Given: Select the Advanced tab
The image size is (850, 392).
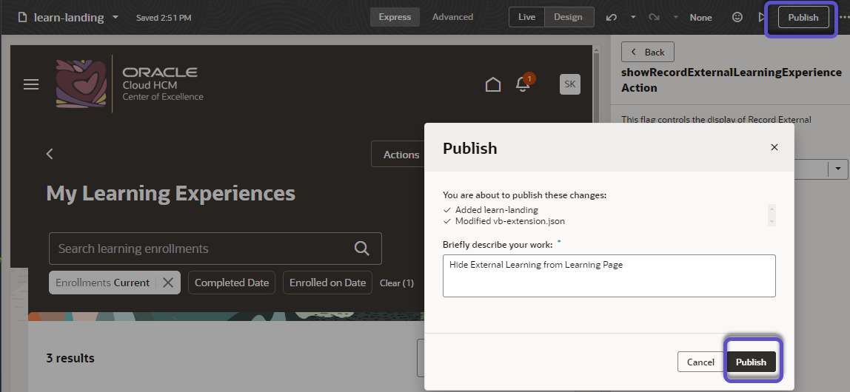Looking at the screenshot, I should [x=452, y=17].
